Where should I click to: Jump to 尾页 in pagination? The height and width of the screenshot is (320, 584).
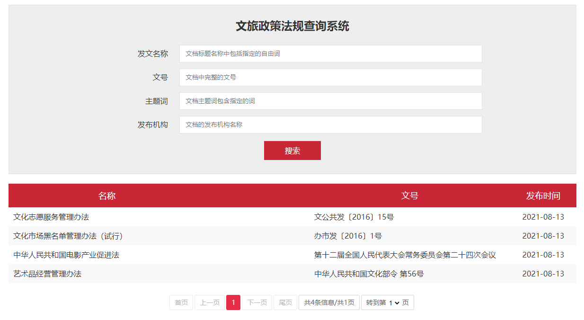(285, 303)
